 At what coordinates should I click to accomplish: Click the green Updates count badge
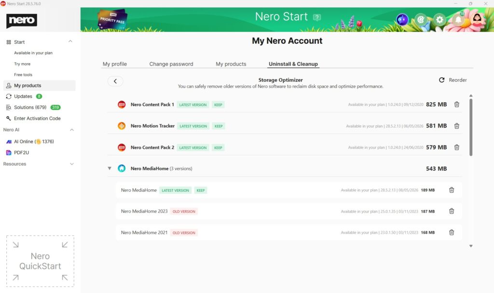click(x=39, y=96)
